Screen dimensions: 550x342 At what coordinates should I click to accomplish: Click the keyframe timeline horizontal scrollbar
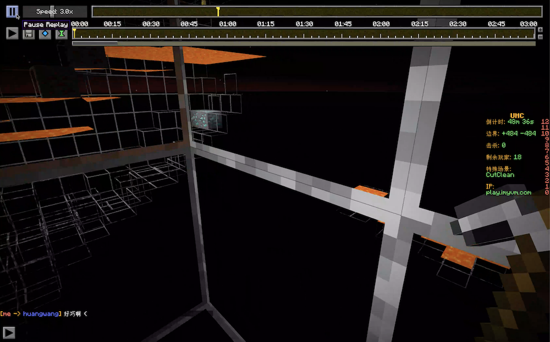point(95,43)
